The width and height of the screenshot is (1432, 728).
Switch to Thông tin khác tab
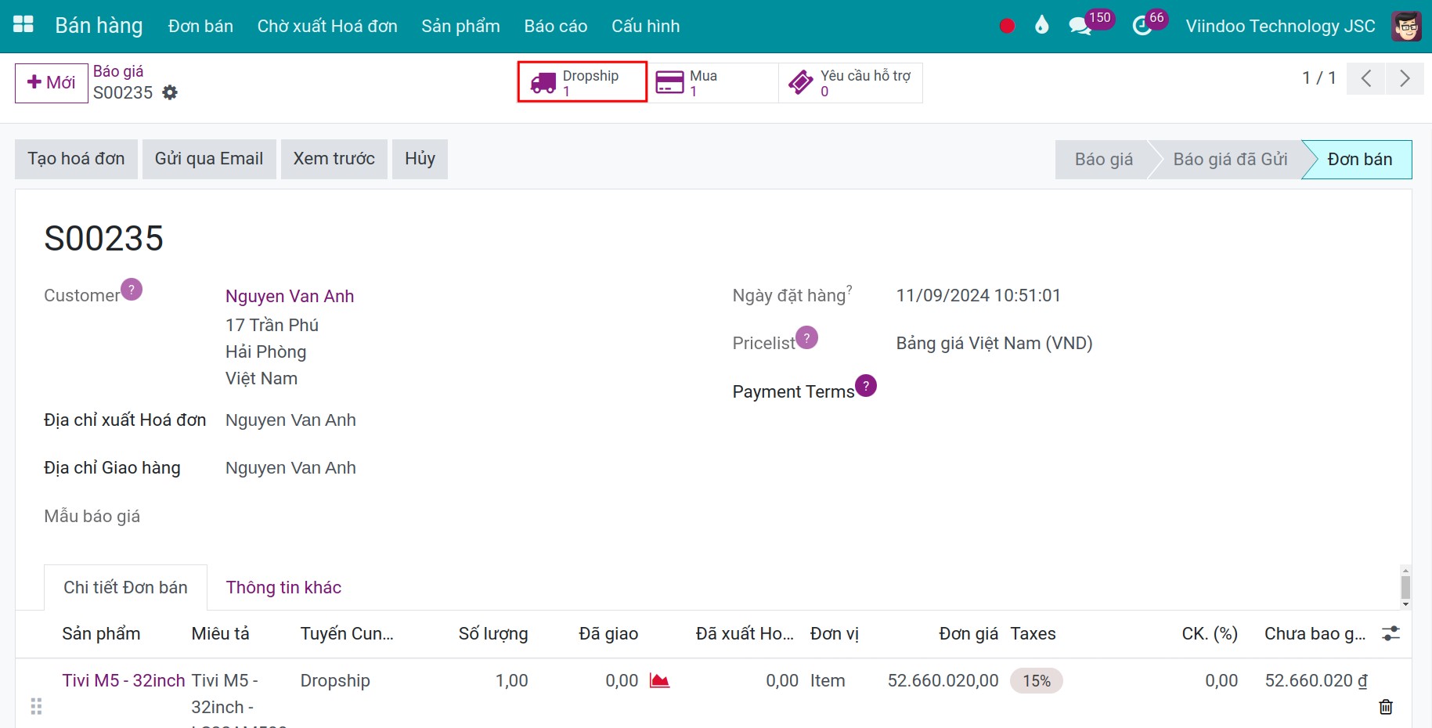[x=283, y=588]
